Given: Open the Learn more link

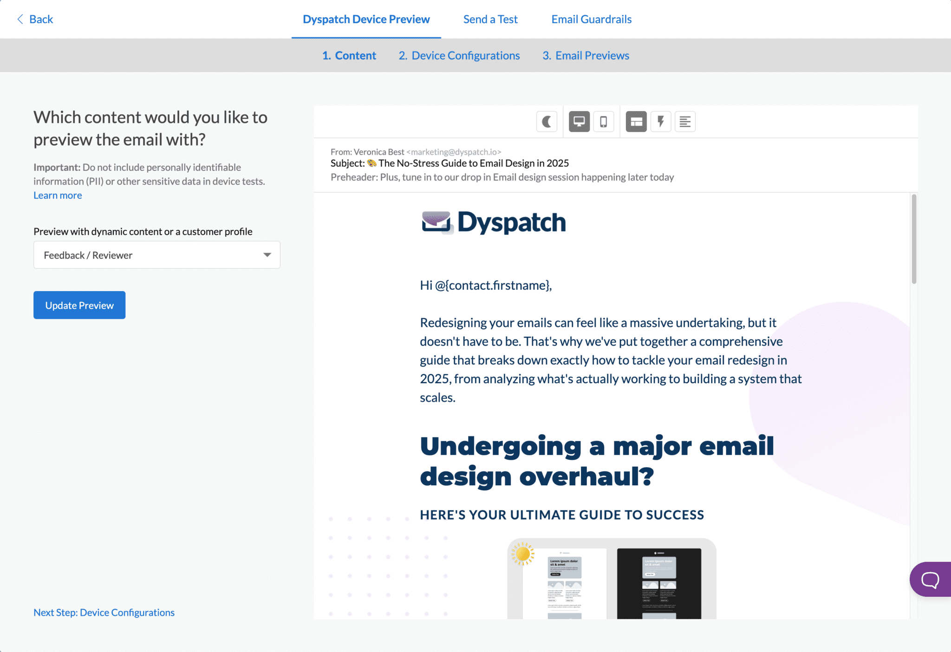Looking at the screenshot, I should tap(57, 195).
